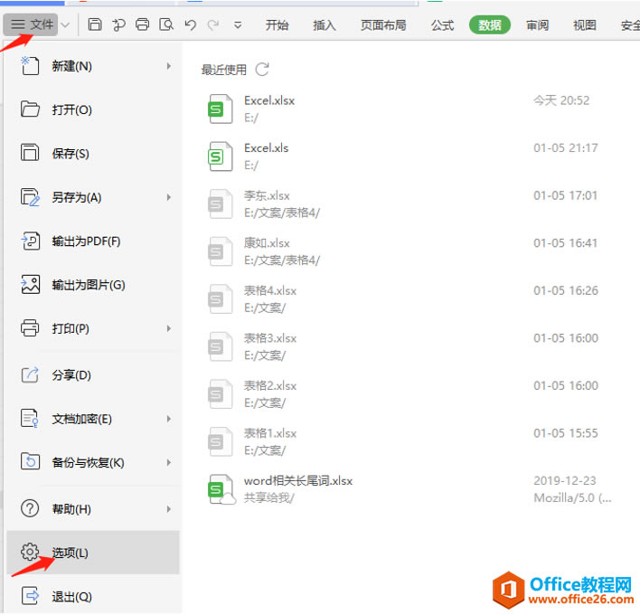Image resolution: width=640 pixels, height=615 pixels.
Task: Click the share icon beside 分享(D)
Action: coord(30,375)
